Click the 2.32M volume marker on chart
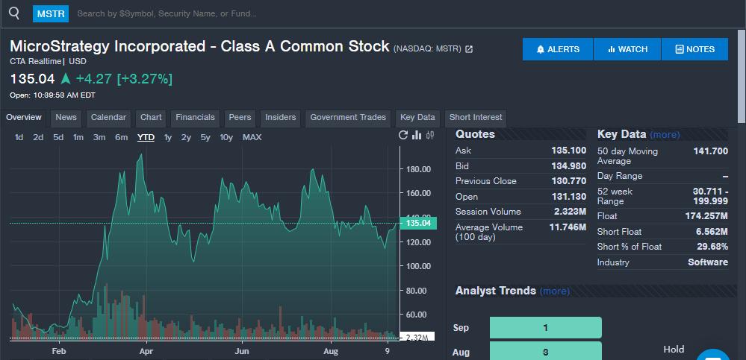Viewport: 746px width, 360px height. point(417,337)
